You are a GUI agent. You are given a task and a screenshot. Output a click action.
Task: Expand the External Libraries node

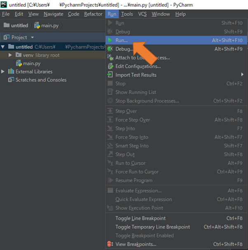click(x=3, y=72)
